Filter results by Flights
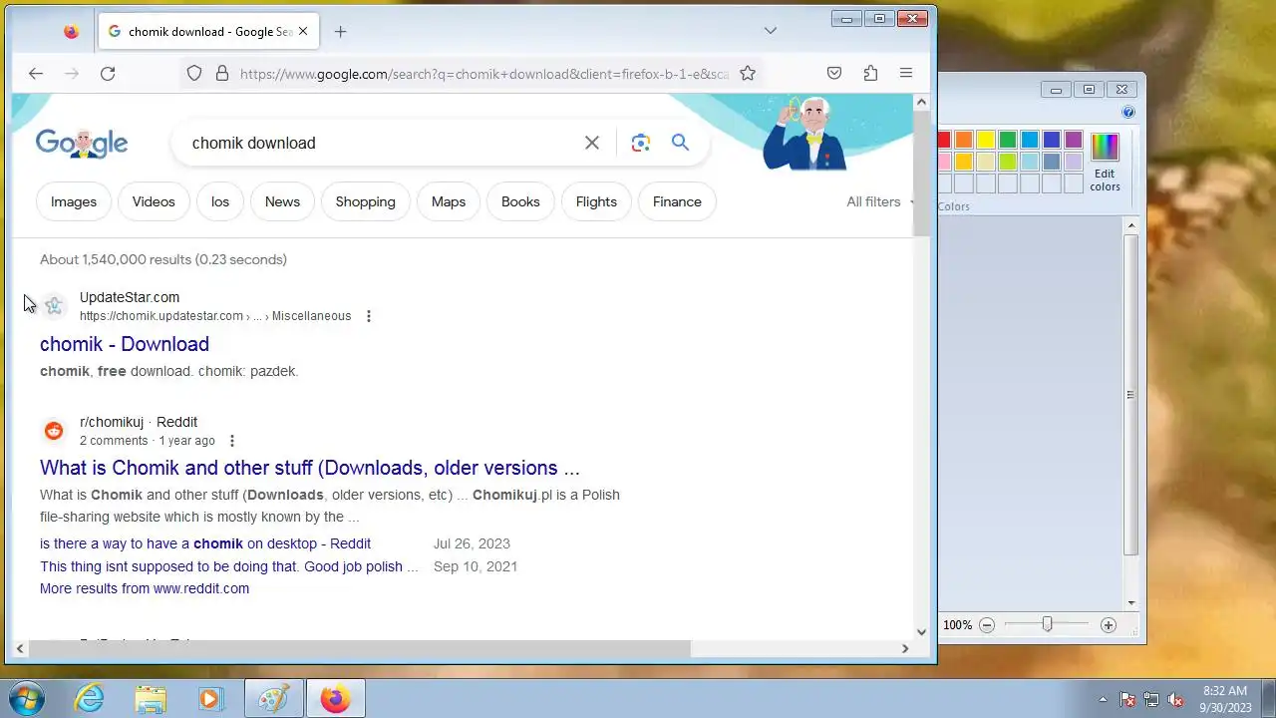Screen dimensions: 1276x718 click(x=596, y=201)
